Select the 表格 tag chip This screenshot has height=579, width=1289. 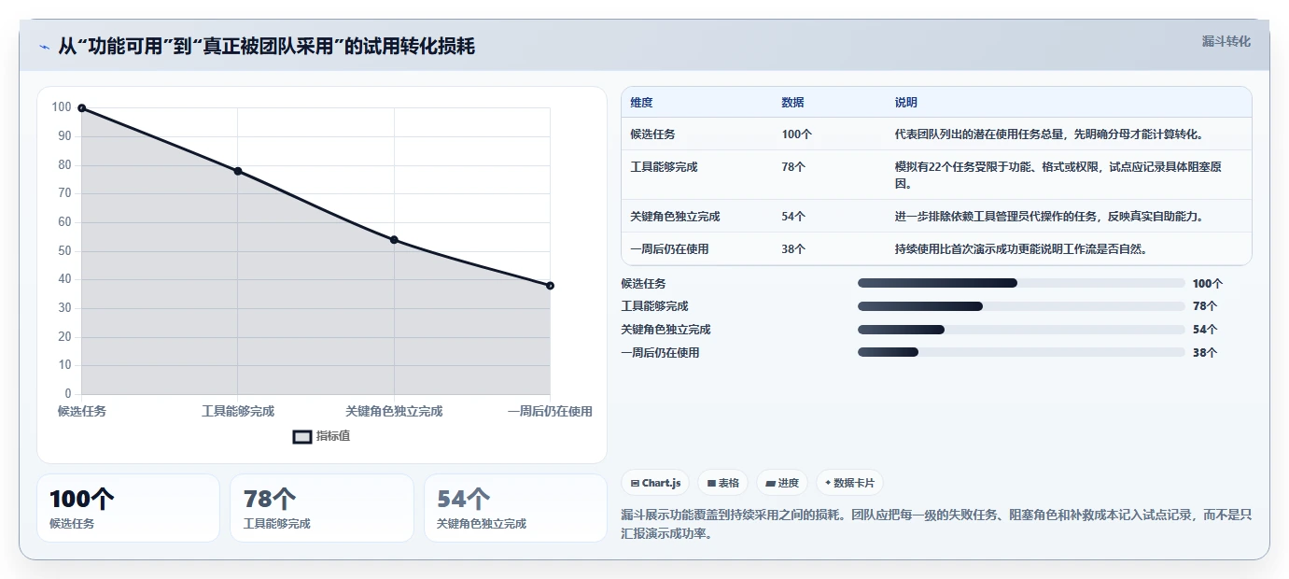tap(723, 483)
